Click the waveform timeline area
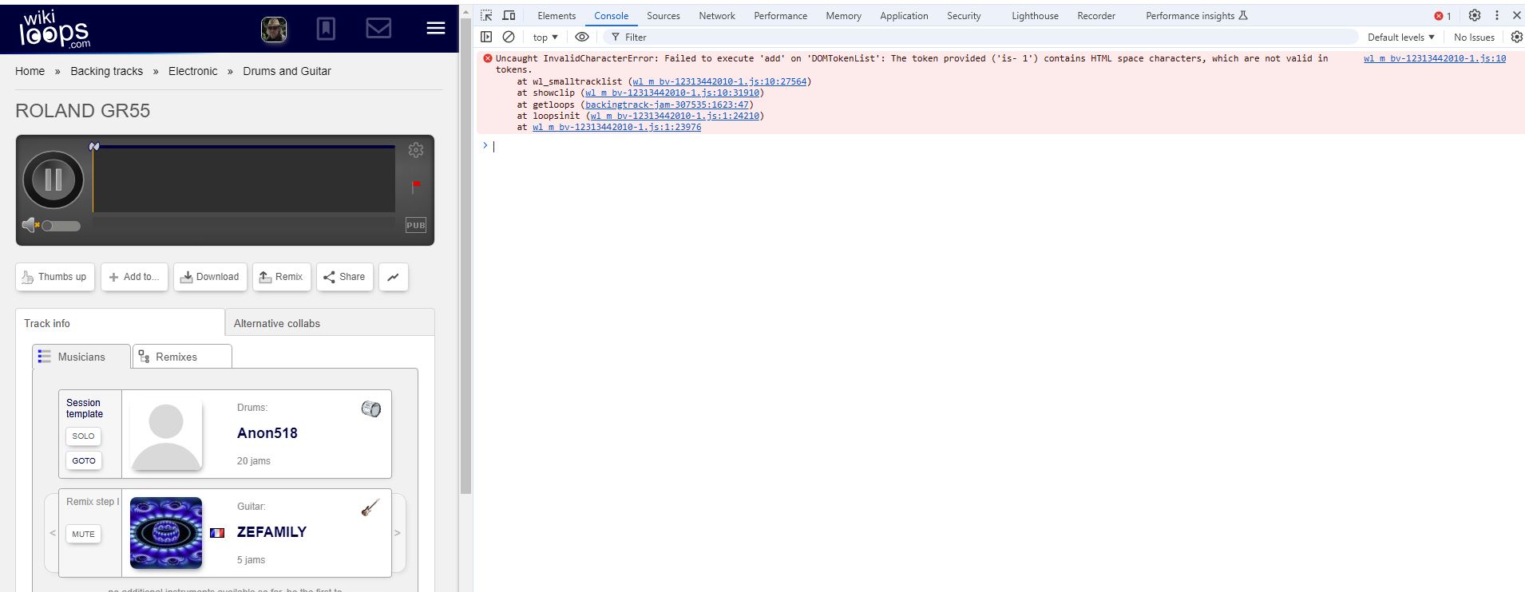The height and width of the screenshot is (592, 1525). 244,180
